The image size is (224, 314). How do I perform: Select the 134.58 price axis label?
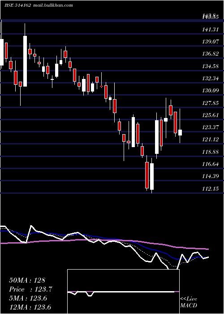210,66
